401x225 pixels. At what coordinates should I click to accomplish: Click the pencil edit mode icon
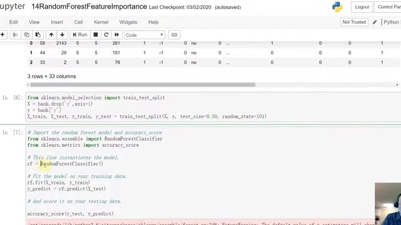pyautogui.click(x=375, y=22)
